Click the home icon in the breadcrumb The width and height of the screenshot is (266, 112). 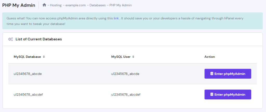44,5
